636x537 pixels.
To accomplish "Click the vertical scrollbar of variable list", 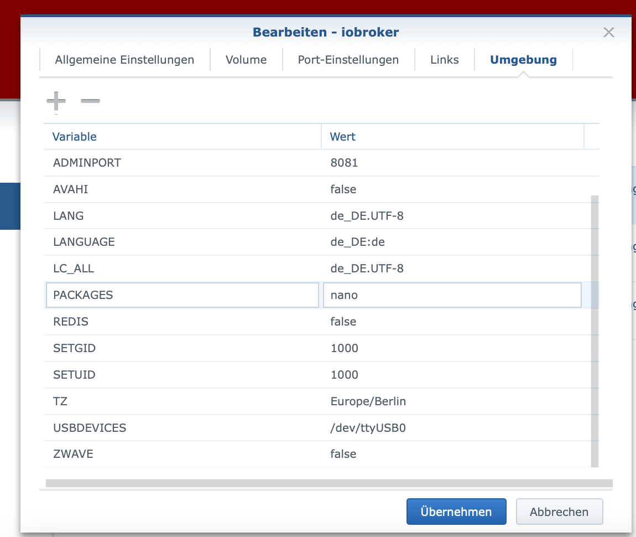I will [x=595, y=331].
